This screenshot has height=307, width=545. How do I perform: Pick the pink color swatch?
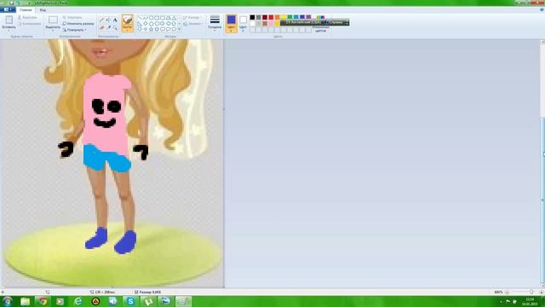point(271,23)
